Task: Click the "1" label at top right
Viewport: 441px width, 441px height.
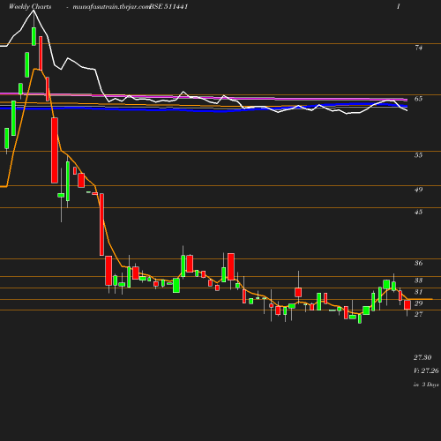Action: 399,6
